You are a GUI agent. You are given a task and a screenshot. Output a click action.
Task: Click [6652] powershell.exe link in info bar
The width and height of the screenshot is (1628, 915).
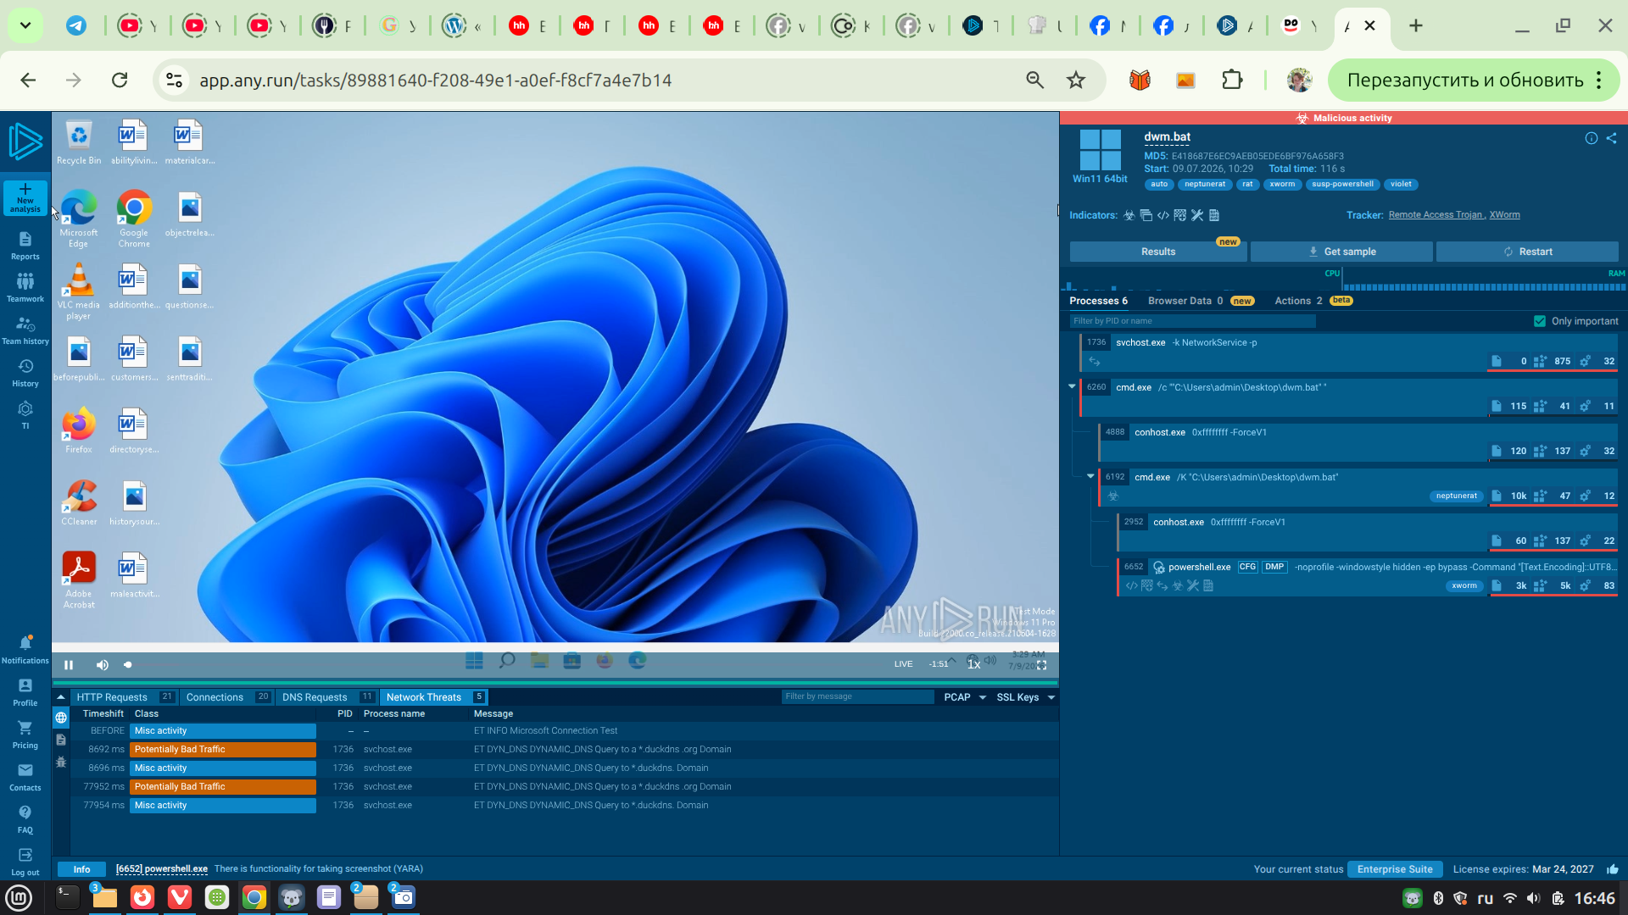(161, 869)
